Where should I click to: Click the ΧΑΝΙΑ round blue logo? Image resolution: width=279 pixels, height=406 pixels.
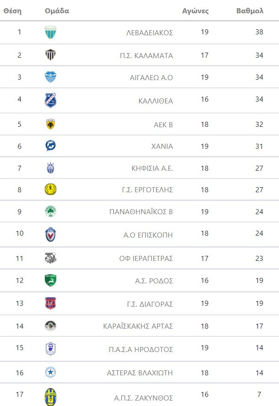[x=50, y=146]
